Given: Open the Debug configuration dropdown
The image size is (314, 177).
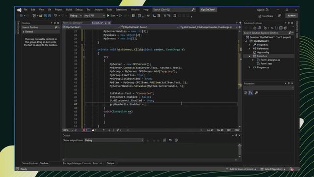Looking at the screenshot, I should (76, 16).
